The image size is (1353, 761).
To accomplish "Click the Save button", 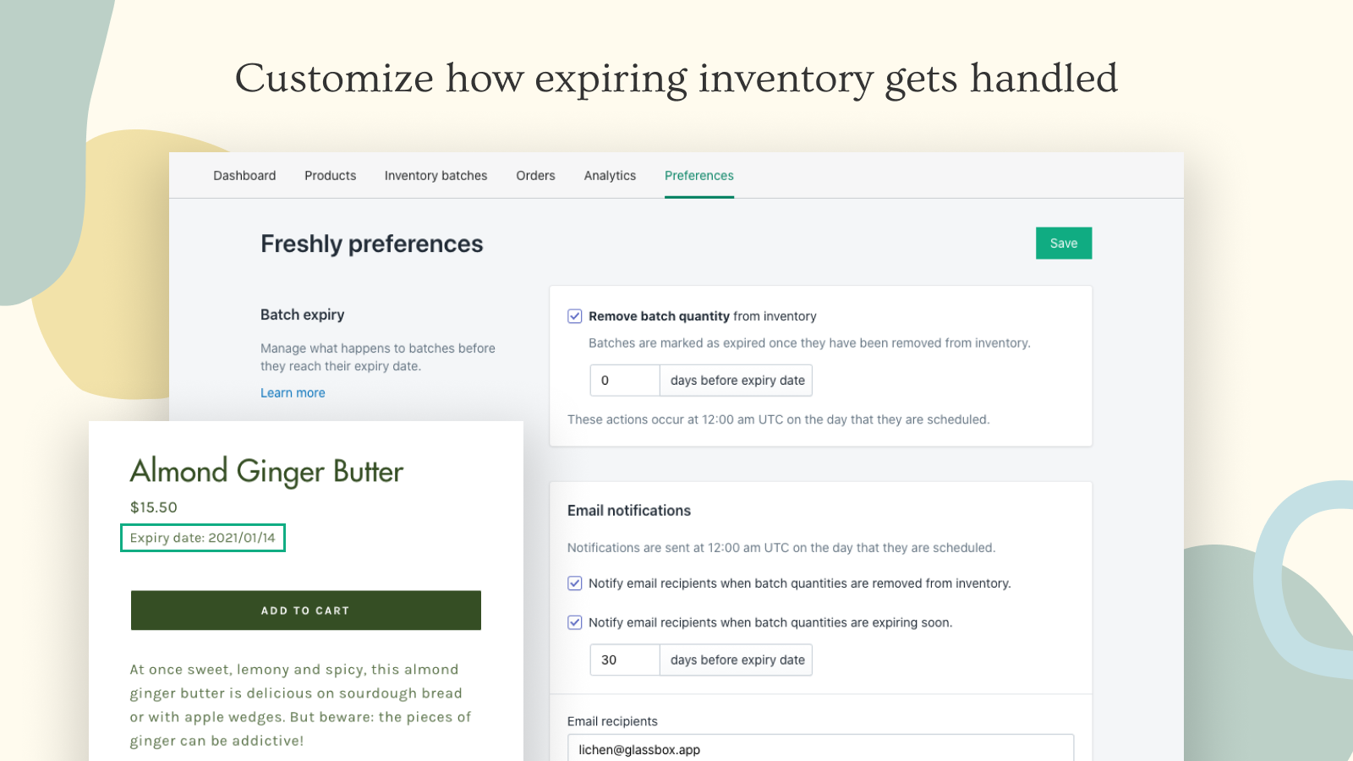I will click(1063, 243).
